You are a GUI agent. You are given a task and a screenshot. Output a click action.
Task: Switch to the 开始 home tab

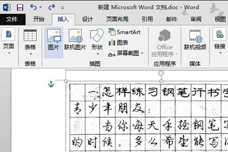click(x=38, y=19)
